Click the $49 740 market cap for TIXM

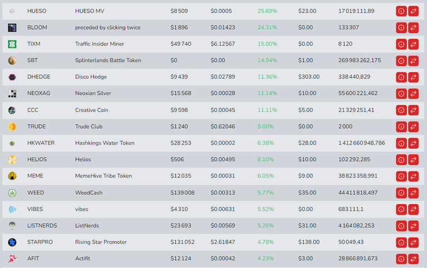click(x=181, y=44)
